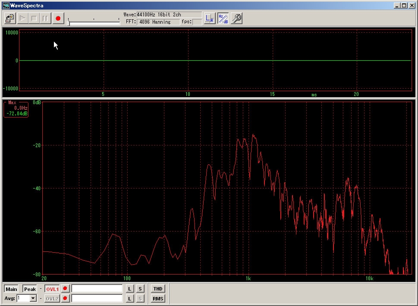The image size is (418, 306).
Task: Click the Save (S) button for overlay 1
Action: point(141,289)
